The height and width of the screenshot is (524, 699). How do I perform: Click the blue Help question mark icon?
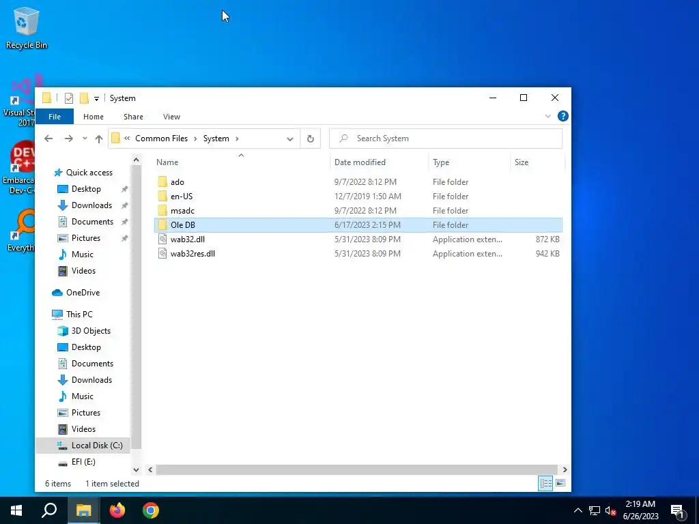(563, 116)
